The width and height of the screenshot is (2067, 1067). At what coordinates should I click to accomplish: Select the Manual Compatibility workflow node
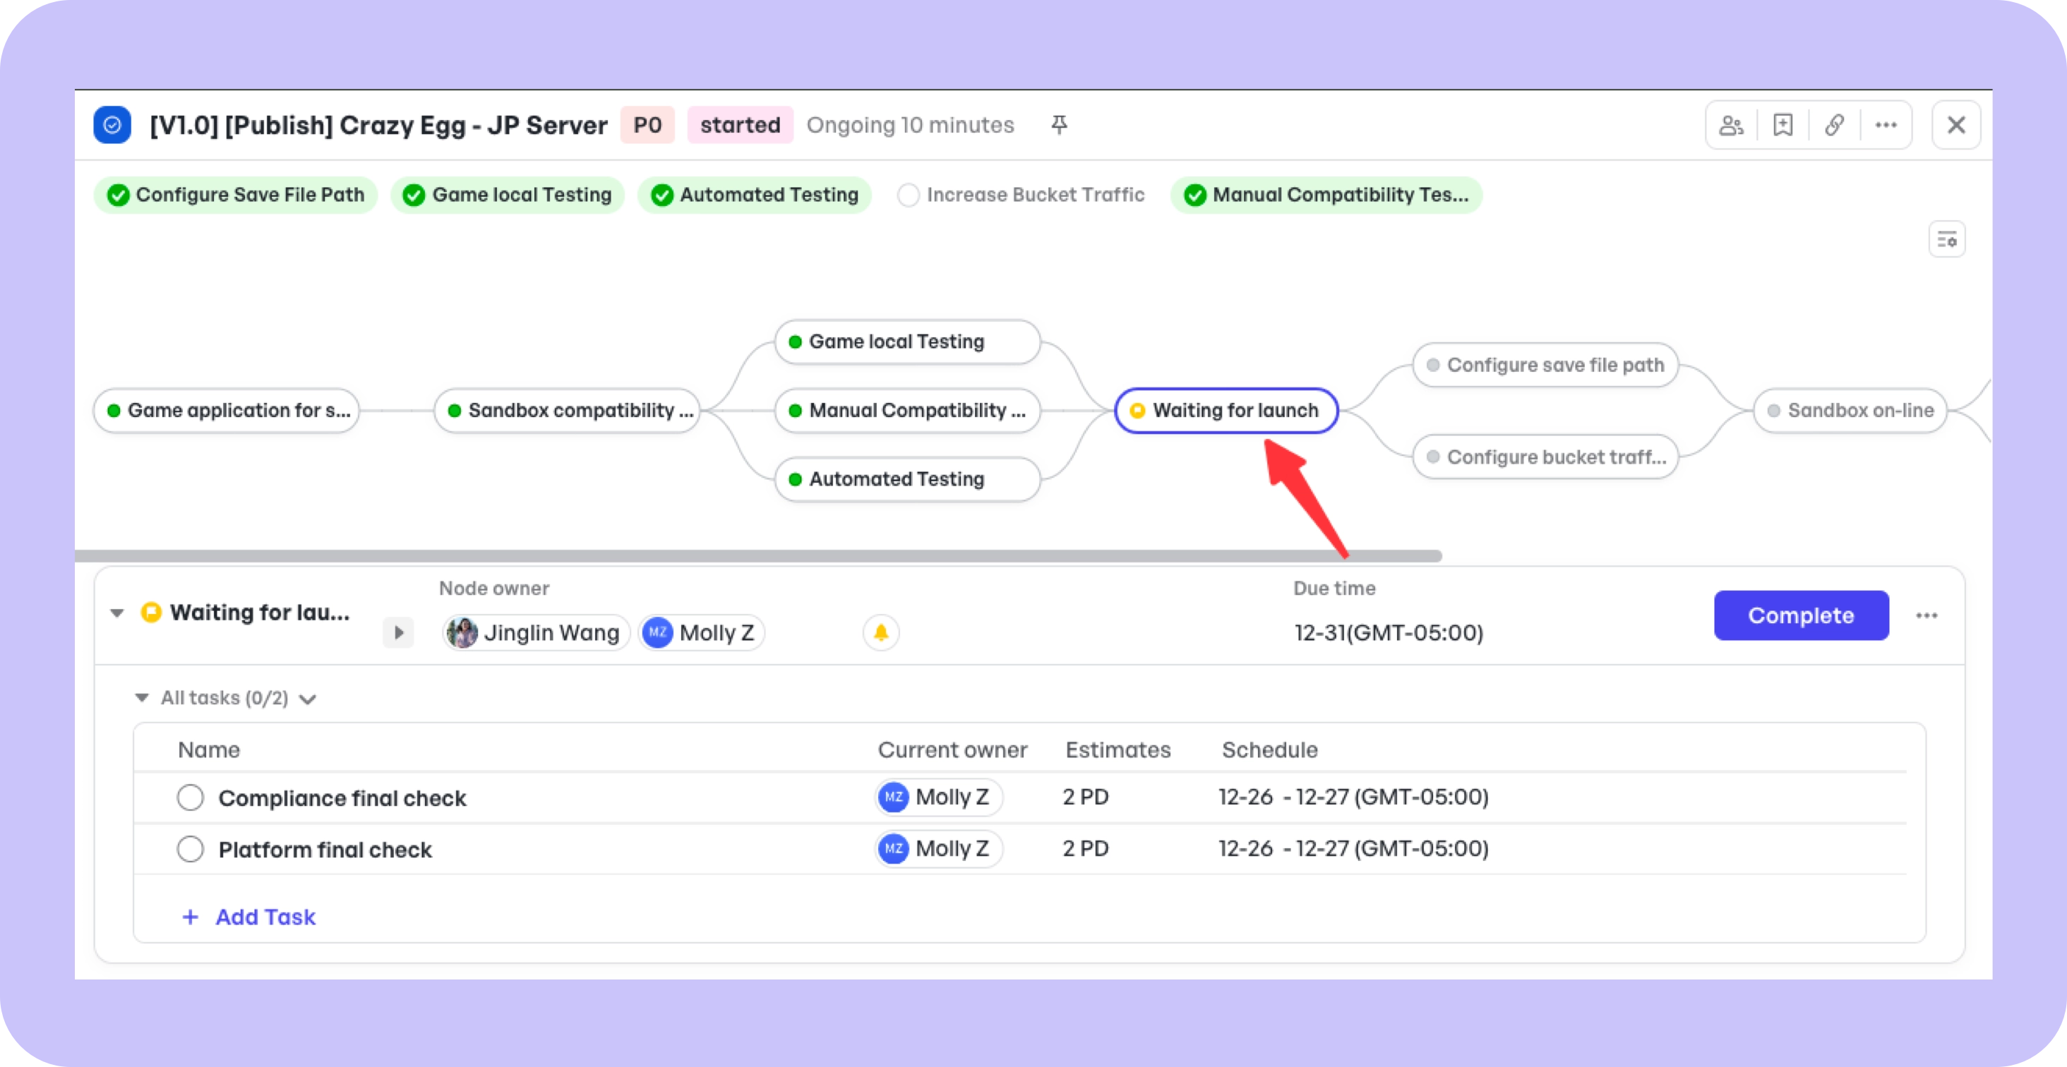tap(908, 411)
